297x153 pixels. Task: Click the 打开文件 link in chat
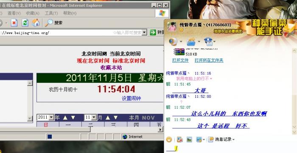click(180, 60)
